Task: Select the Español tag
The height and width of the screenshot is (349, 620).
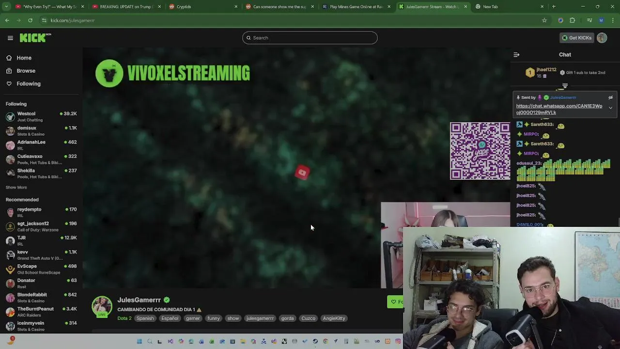Action: [170, 318]
